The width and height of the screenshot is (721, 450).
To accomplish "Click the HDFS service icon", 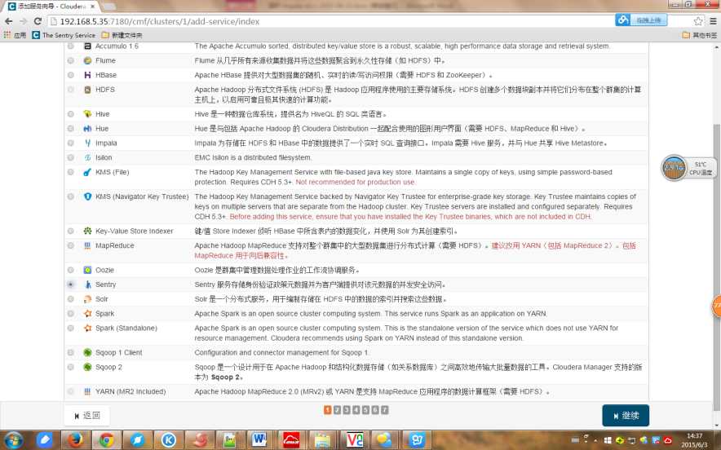I will tap(87, 90).
